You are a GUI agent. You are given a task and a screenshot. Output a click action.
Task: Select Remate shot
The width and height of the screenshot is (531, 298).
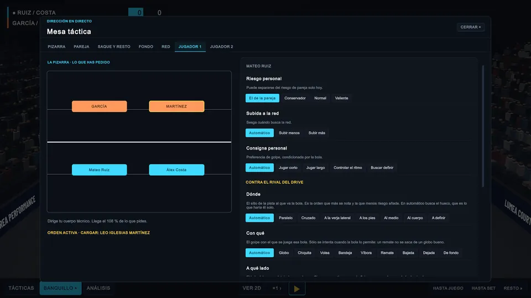pyautogui.click(x=387, y=253)
